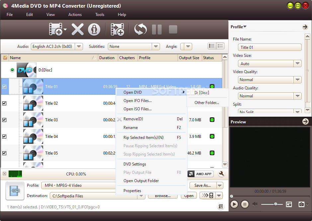Expand Preview panel with arrow icon
Screen dimensions: 312x221
click(305, 121)
